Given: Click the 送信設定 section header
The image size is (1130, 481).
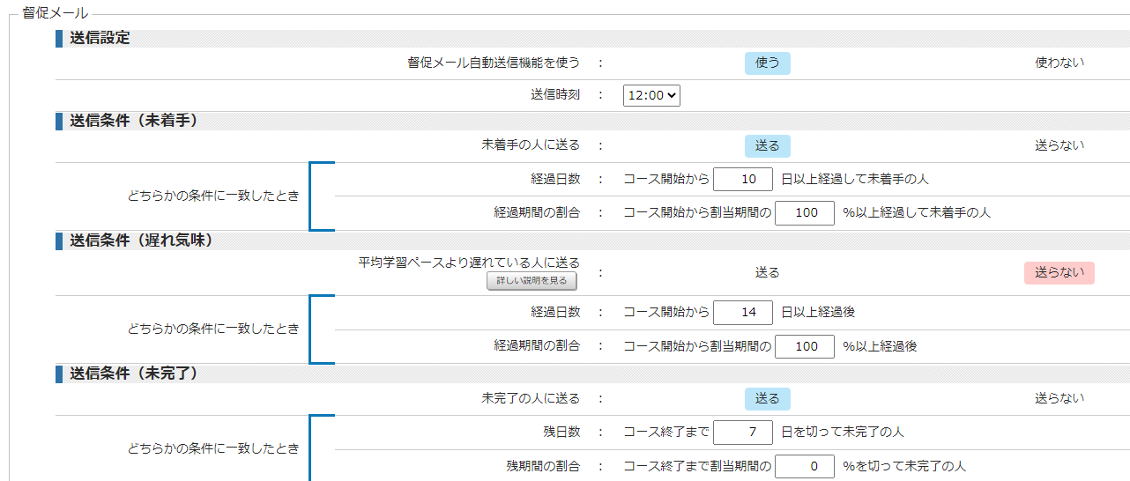Looking at the screenshot, I should click(100, 38).
